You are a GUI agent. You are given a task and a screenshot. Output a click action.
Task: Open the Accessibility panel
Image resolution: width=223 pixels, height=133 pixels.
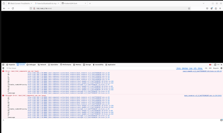(98, 65)
